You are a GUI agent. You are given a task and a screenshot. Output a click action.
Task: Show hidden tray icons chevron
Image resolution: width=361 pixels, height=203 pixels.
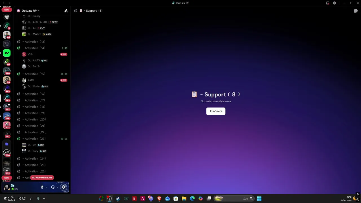click(x=44, y=198)
